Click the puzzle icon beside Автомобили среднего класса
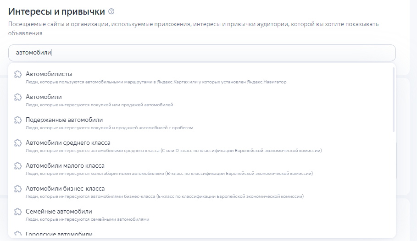417x241 pixels. point(18,142)
